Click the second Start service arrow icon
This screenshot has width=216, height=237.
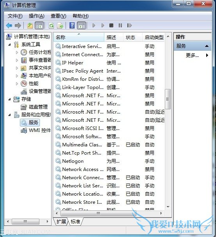pyautogui.click(x=103, y=25)
